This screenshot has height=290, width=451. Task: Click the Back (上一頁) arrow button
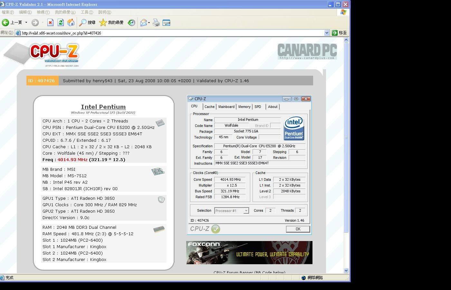point(12,23)
